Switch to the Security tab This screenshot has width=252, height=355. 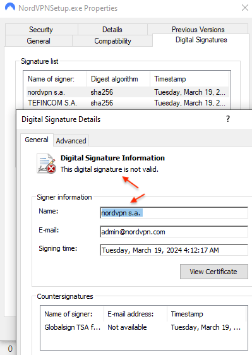pos(41,30)
